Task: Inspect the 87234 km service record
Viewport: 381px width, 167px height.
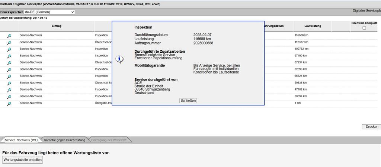Action: (x=9, y=63)
